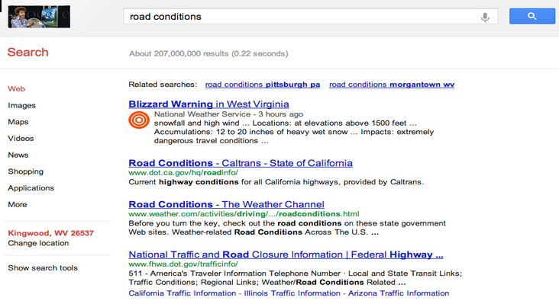Select the Web search category
559x304 pixels.
pos(16,89)
